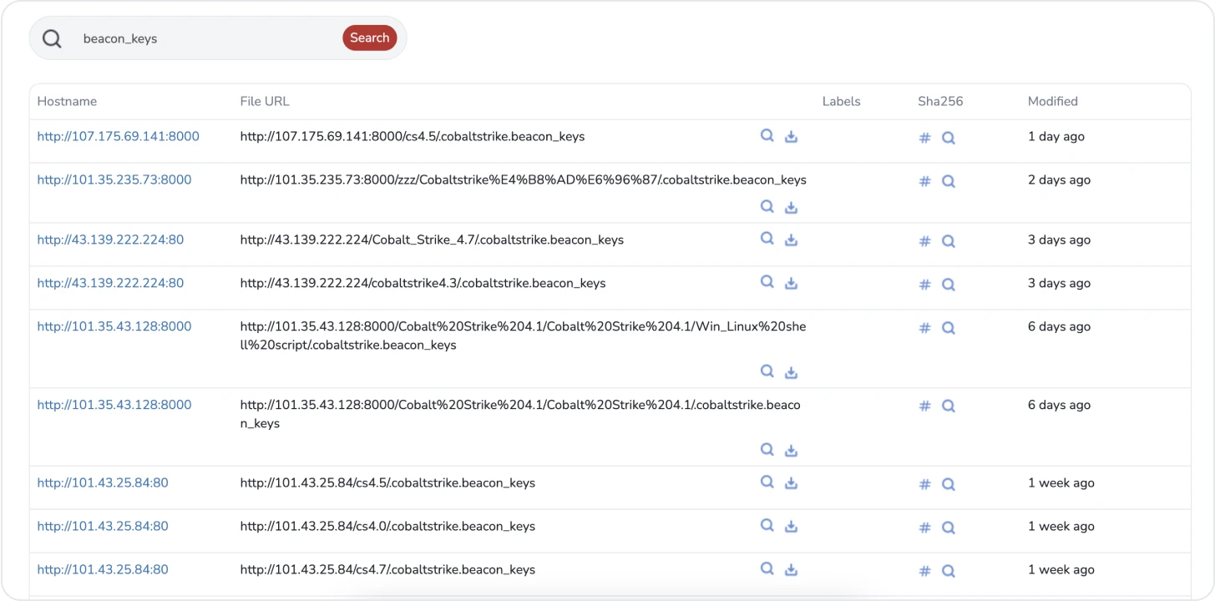
Task: Select the Win_Linux%20shell%20script file URL text
Action: (524, 336)
